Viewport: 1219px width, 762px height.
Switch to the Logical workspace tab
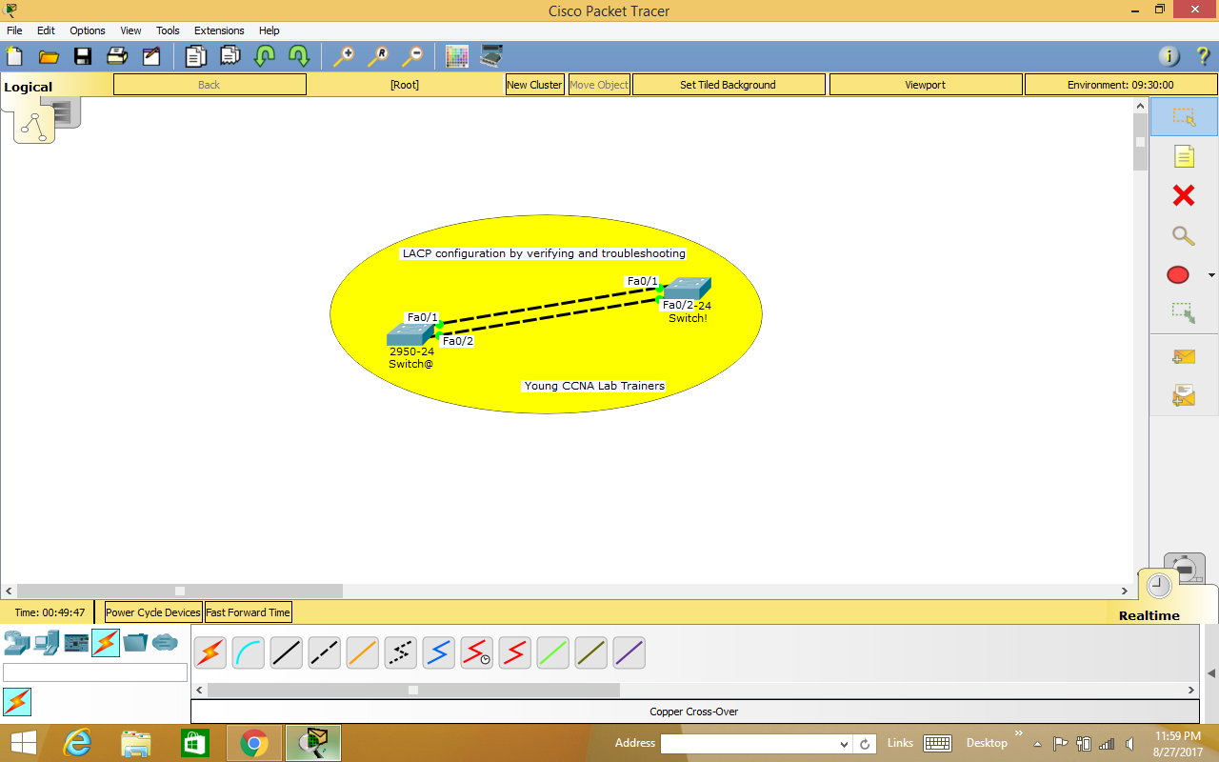[29, 87]
